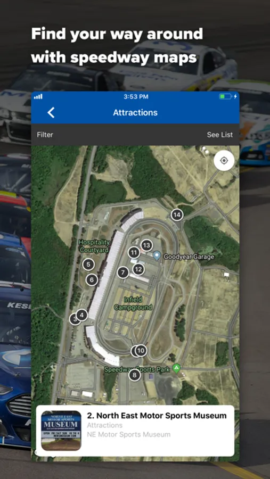The height and width of the screenshot is (479, 270).
Task: Switch to See List view
Action: click(220, 135)
